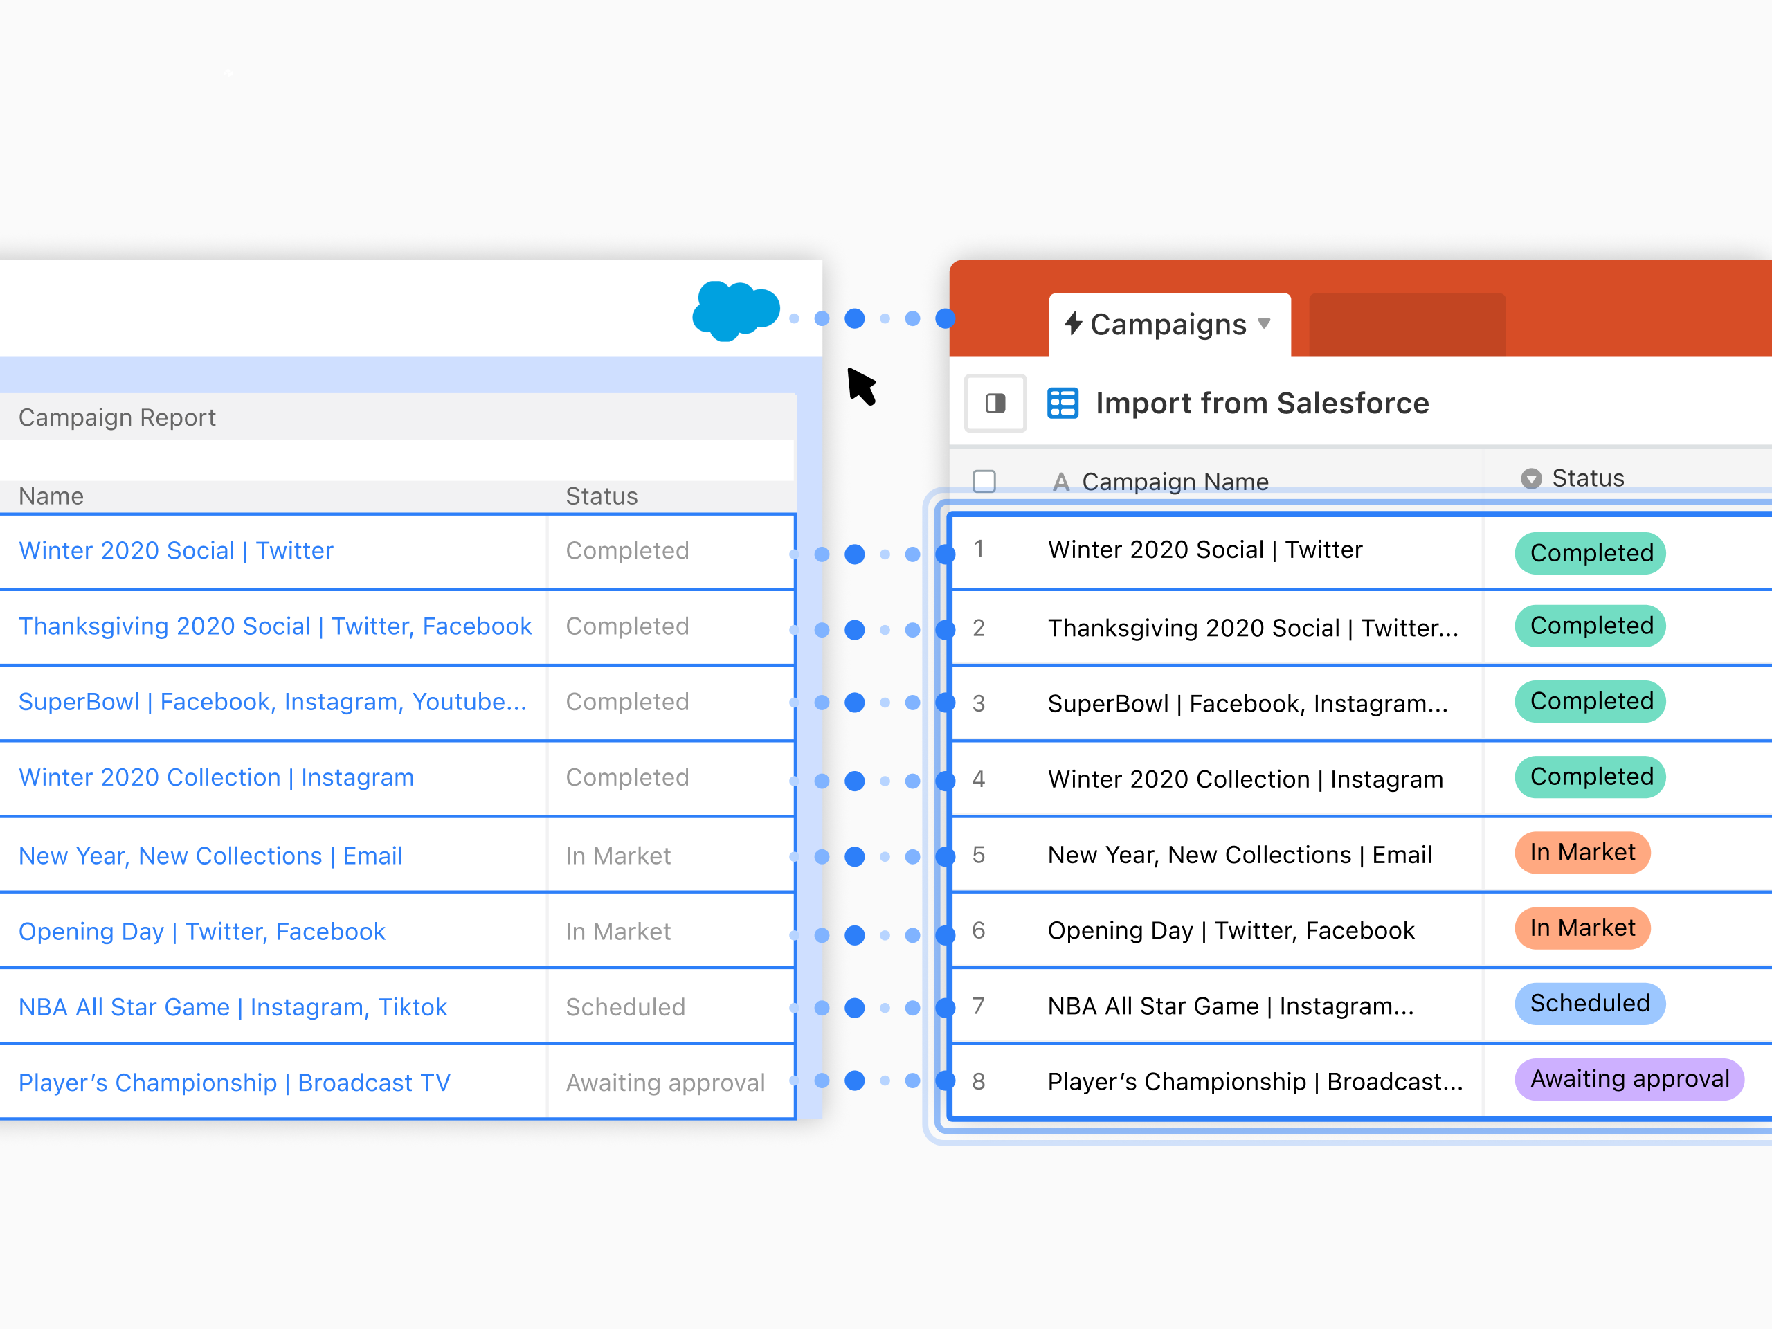Open the NBA All Star Game report link

pyautogui.click(x=233, y=1007)
